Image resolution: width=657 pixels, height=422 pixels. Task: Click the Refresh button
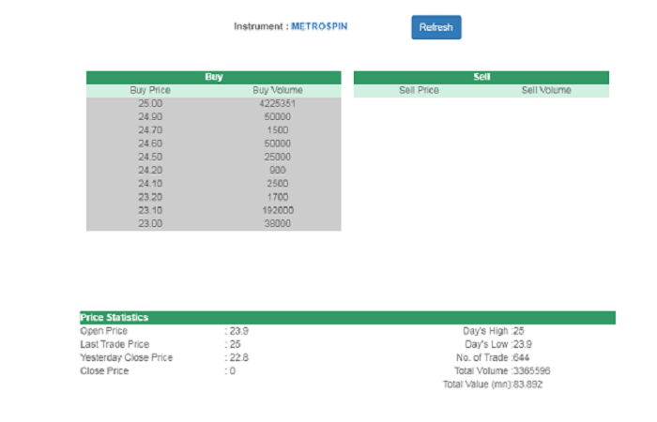(x=435, y=27)
